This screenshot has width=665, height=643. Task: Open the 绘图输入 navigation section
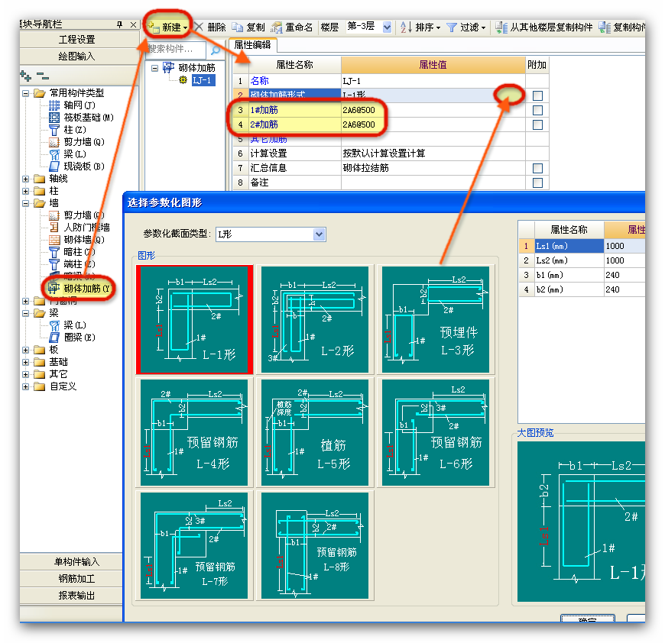[76, 56]
